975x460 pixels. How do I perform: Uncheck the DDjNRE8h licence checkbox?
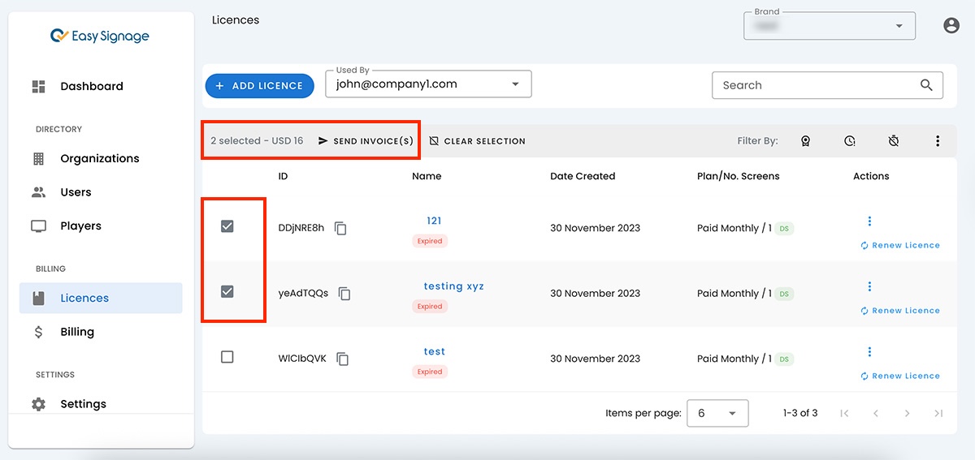point(227,227)
